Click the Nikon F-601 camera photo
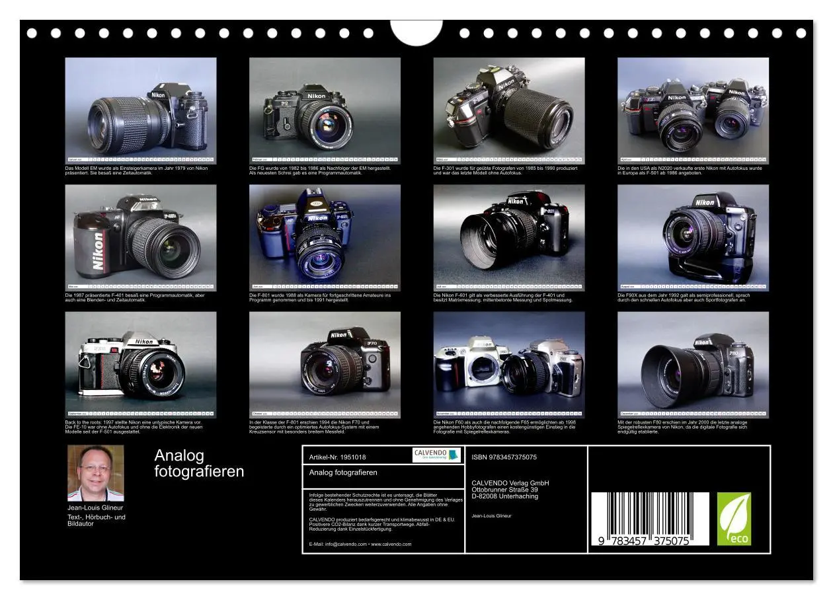This screenshot has width=833, height=600. coord(509,238)
